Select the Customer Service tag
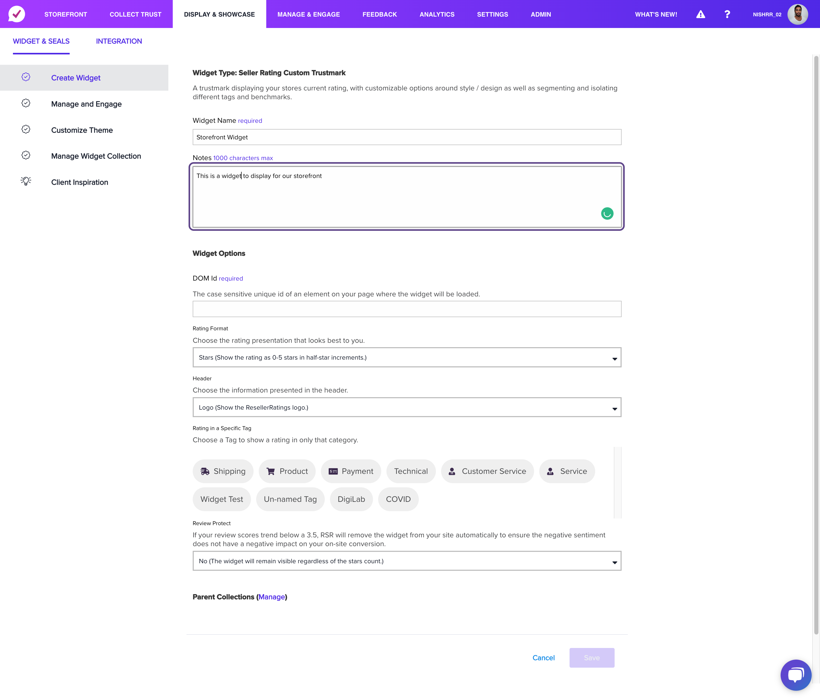820x699 pixels. point(487,471)
